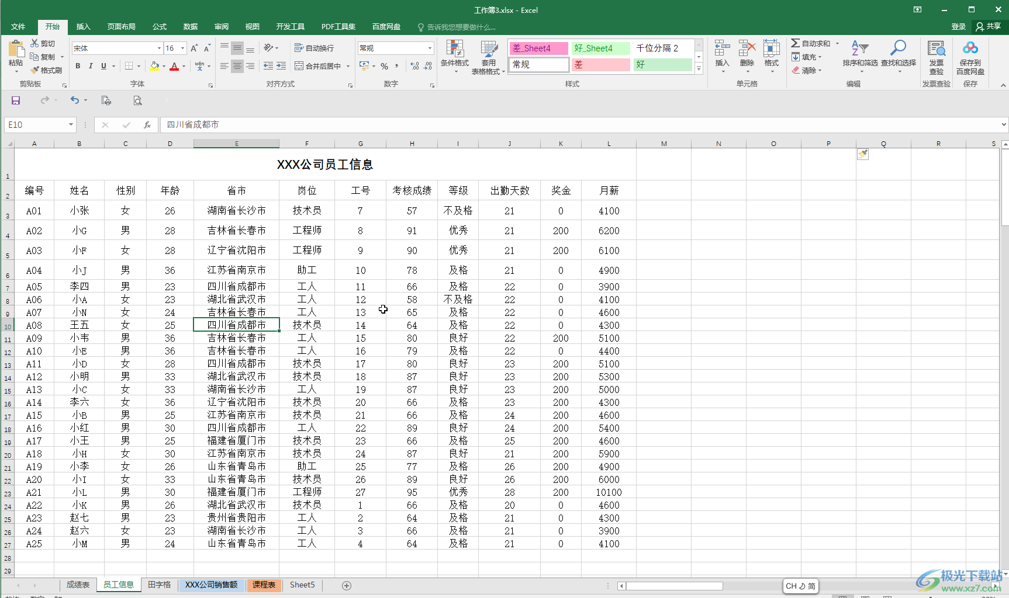The image size is (1009, 598).
Task: Open the File tab
Action: click(x=18, y=27)
